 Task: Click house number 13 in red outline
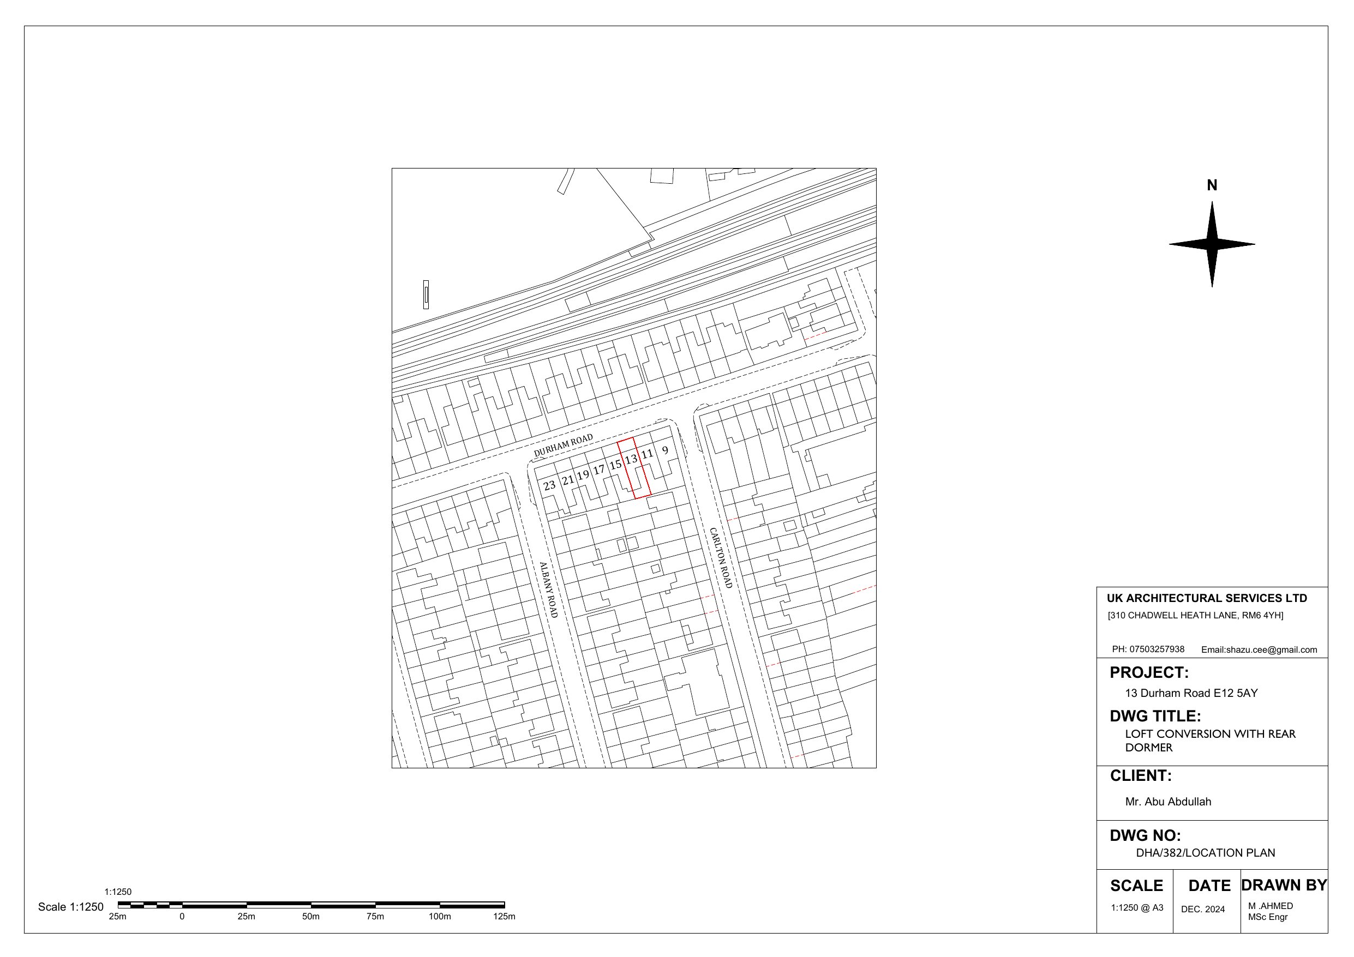click(x=631, y=459)
